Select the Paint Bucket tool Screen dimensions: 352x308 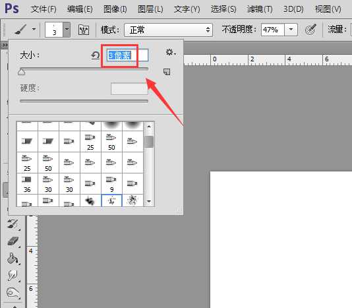(13, 259)
